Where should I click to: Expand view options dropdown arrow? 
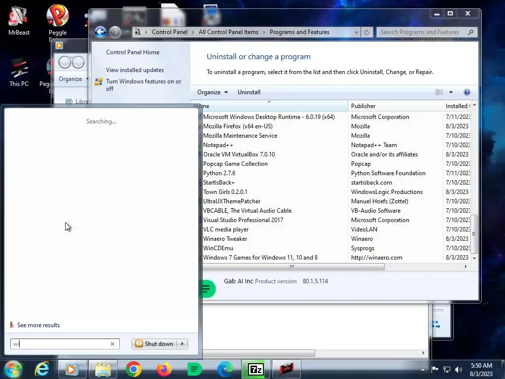pyautogui.click(x=451, y=92)
